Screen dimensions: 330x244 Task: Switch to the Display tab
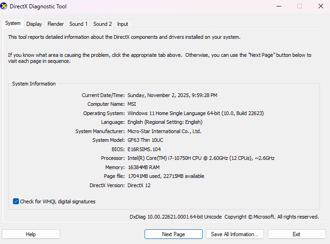pyautogui.click(x=34, y=24)
